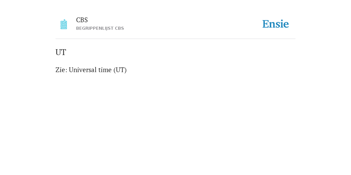Follow the "Universal time (UT)" reference

coord(98,70)
